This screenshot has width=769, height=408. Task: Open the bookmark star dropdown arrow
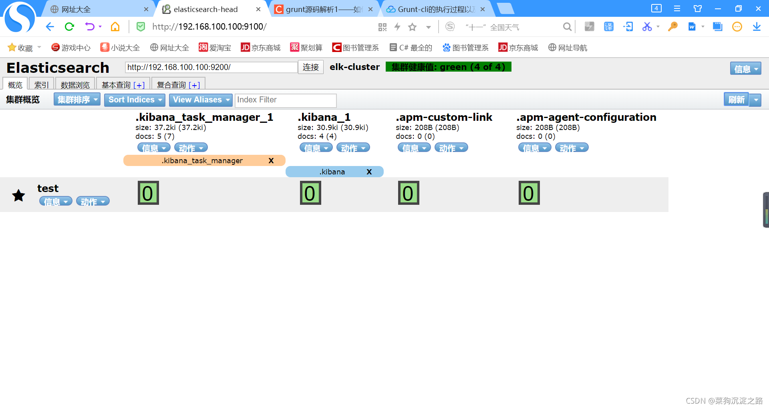tap(429, 27)
